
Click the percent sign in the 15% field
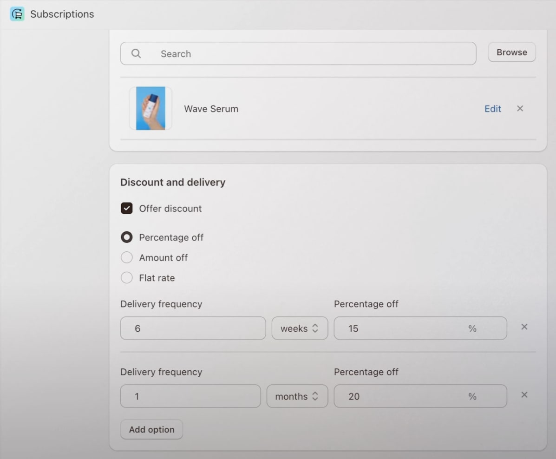coord(472,328)
